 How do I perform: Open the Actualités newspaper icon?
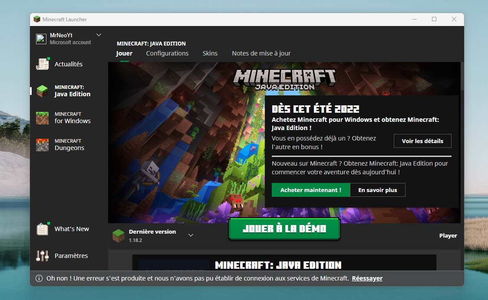coord(42,64)
